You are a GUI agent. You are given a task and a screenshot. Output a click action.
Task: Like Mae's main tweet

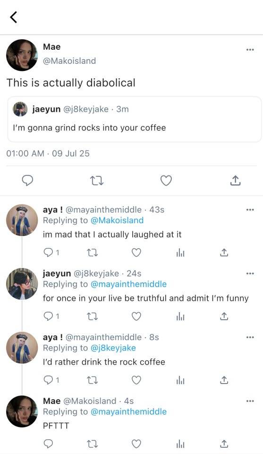tap(166, 181)
